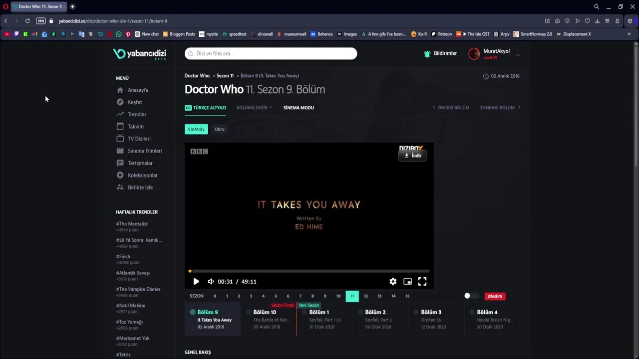Click browser search icon in title bar

tap(597, 6)
